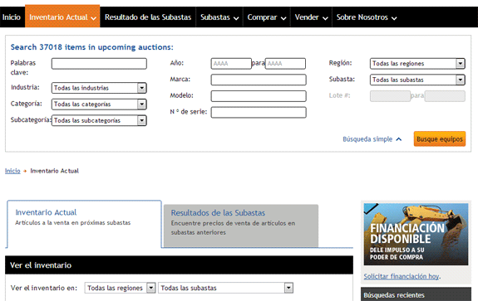
Task: Click the Search 37018 items heading
Action: coord(91,47)
